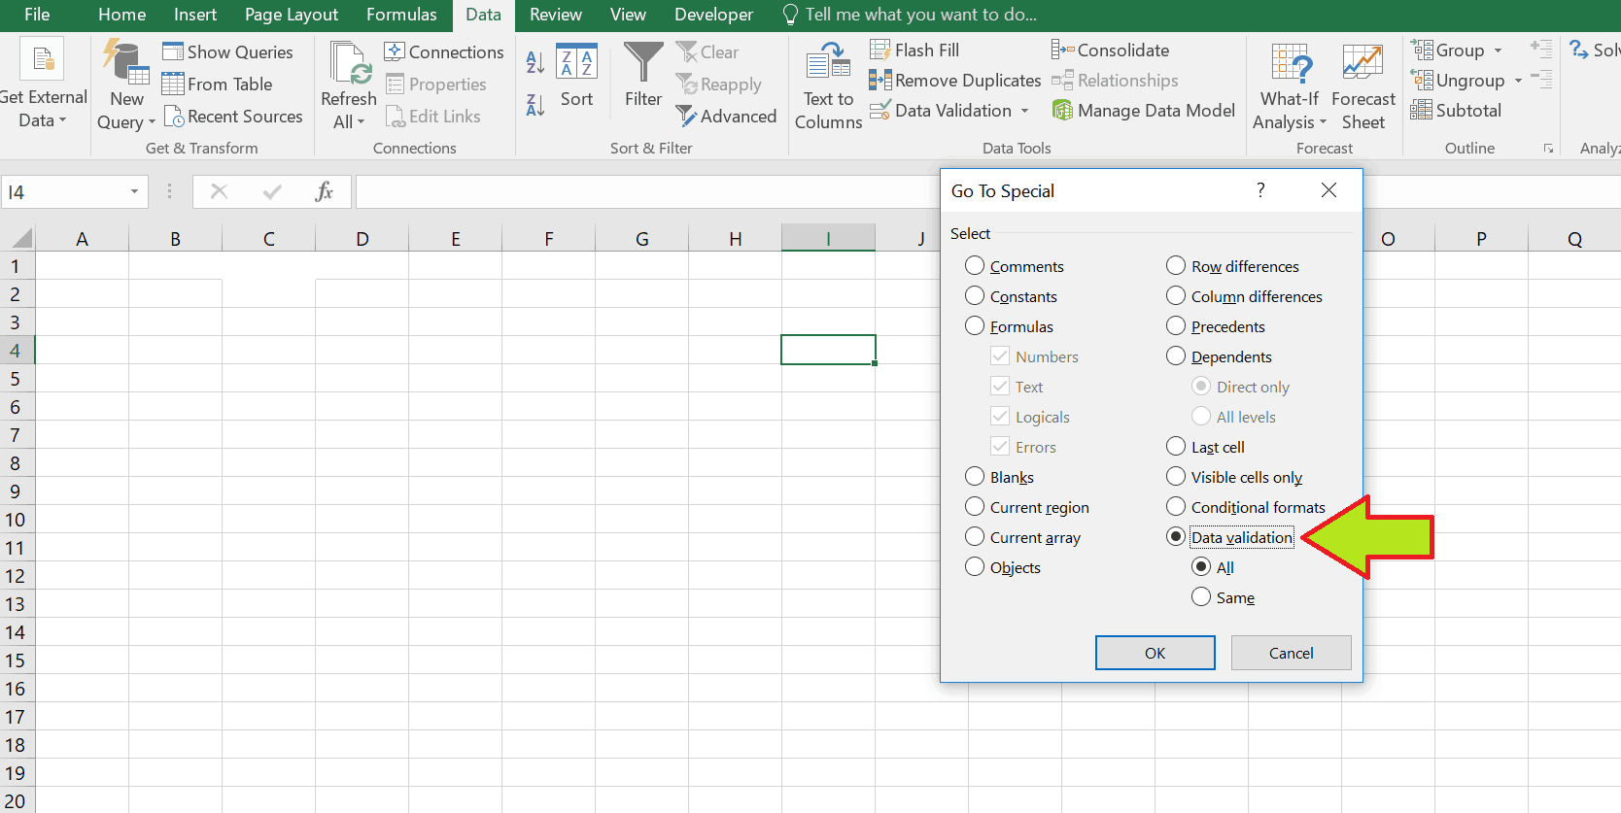Pick the Same option under Data validation
1621x813 pixels.
coord(1201,597)
